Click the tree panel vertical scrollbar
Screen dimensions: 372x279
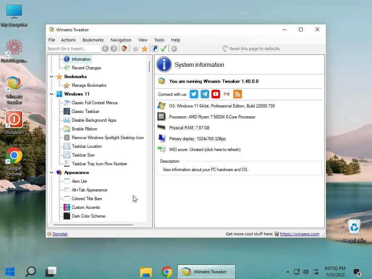coord(149,67)
